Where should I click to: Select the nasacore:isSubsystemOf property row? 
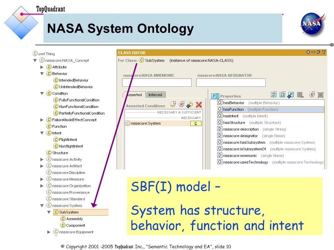tap(271, 149)
